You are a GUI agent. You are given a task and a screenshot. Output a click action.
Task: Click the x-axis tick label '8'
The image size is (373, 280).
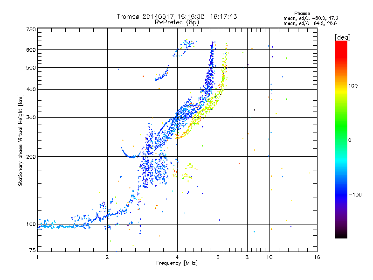click(247, 257)
